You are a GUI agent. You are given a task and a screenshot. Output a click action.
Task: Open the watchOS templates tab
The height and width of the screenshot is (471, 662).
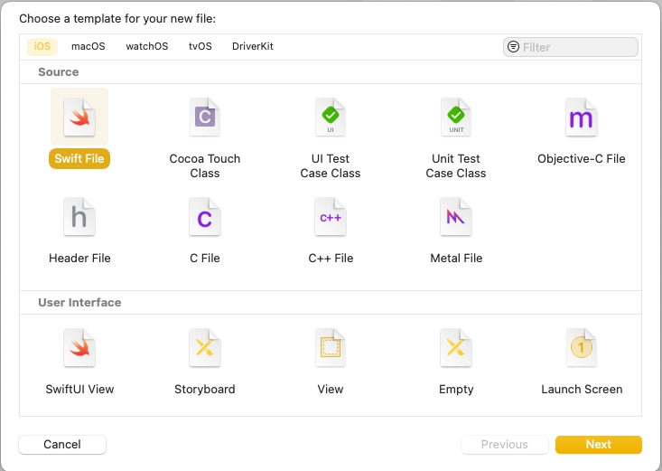click(146, 46)
